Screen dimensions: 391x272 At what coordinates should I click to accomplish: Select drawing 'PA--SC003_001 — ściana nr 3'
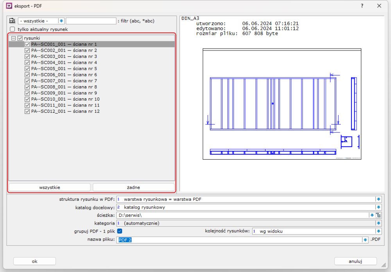(x=64, y=56)
